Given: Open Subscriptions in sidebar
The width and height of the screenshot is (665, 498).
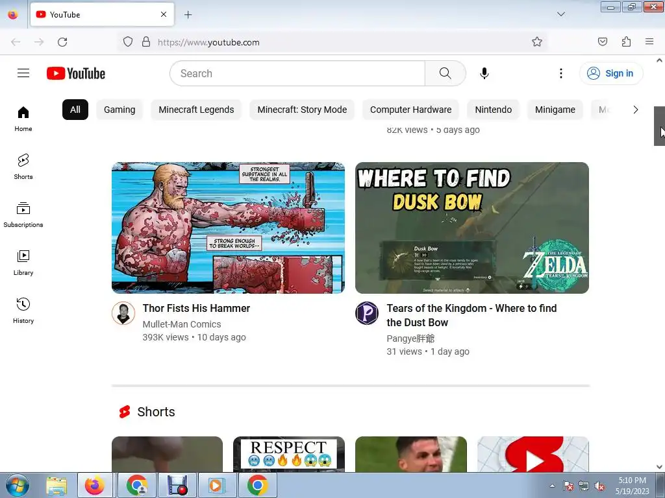Looking at the screenshot, I should coord(23,215).
